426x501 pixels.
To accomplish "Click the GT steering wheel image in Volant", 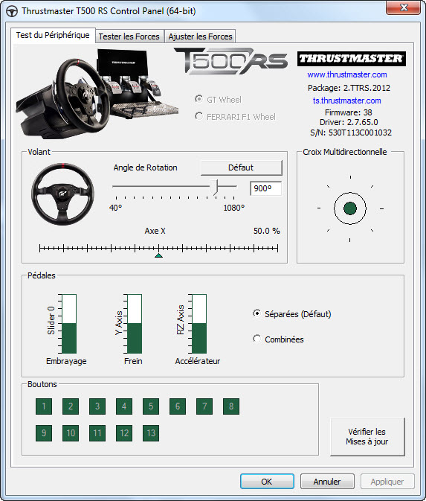I will (x=62, y=194).
